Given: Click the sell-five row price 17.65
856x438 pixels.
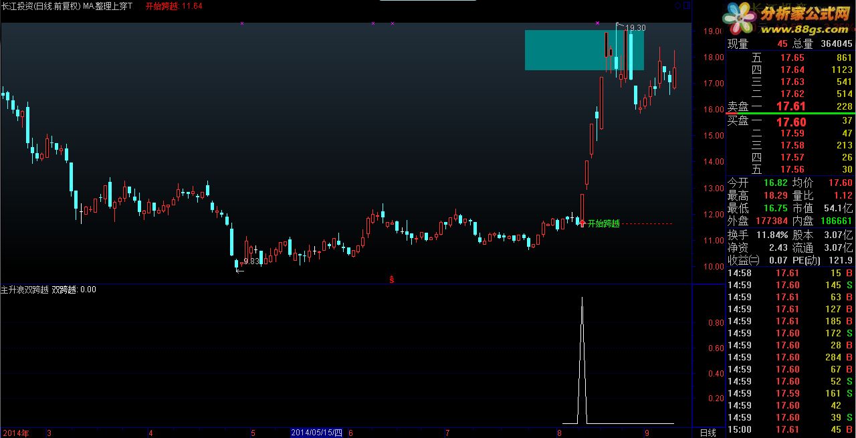Looking at the screenshot, I should pyautogui.click(x=792, y=58).
